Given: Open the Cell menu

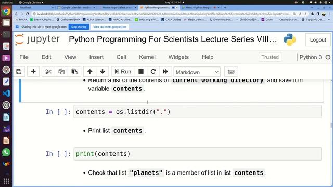Looking at the screenshot, I should point(121,57).
